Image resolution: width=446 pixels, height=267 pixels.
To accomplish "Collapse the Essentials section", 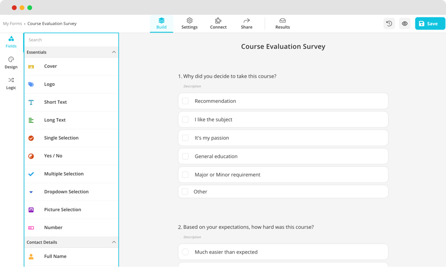I will click(x=114, y=52).
